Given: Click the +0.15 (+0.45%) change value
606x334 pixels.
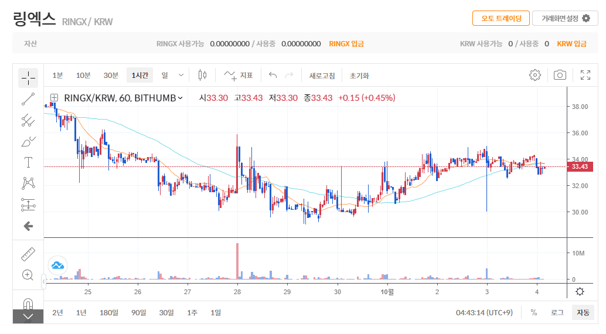Looking at the screenshot, I should point(367,98).
